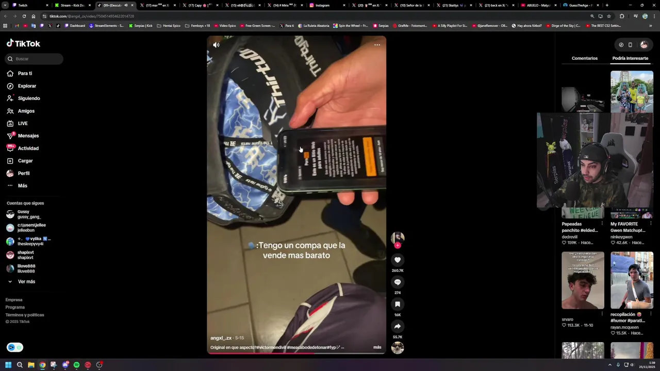Open the video's three-dot options menu

[377, 45]
